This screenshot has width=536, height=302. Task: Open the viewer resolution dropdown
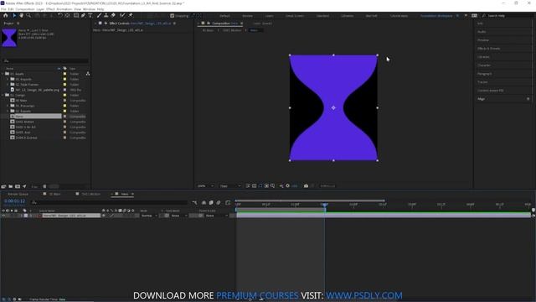229,185
